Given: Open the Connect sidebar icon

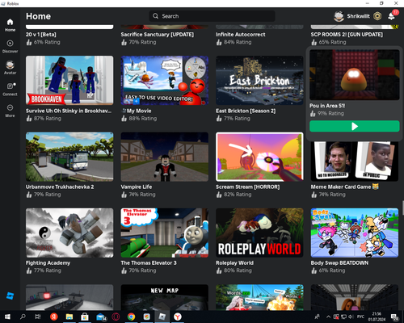Looking at the screenshot, I should [x=10, y=86].
